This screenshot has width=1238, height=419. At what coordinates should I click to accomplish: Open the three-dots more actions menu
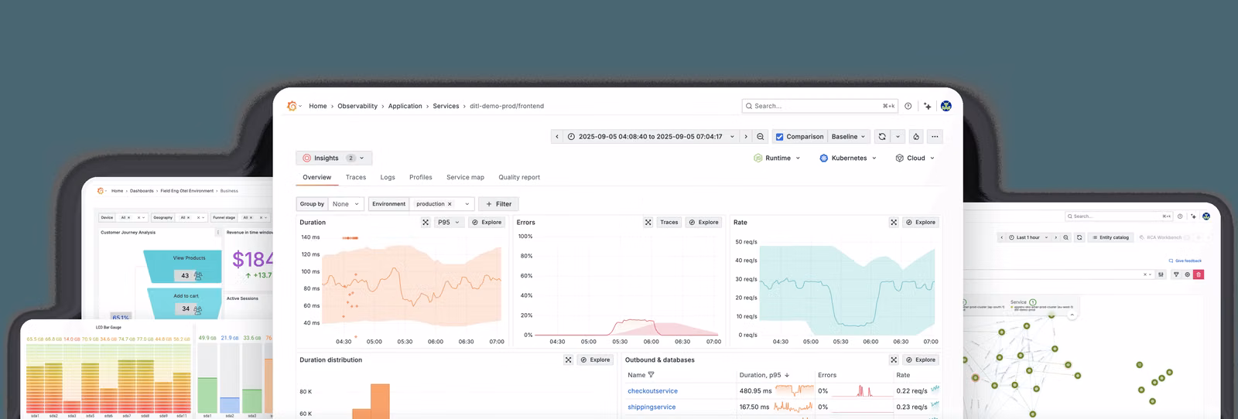[935, 137]
